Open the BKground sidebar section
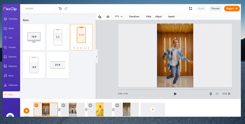 pyautogui.click(x=10, y=66)
